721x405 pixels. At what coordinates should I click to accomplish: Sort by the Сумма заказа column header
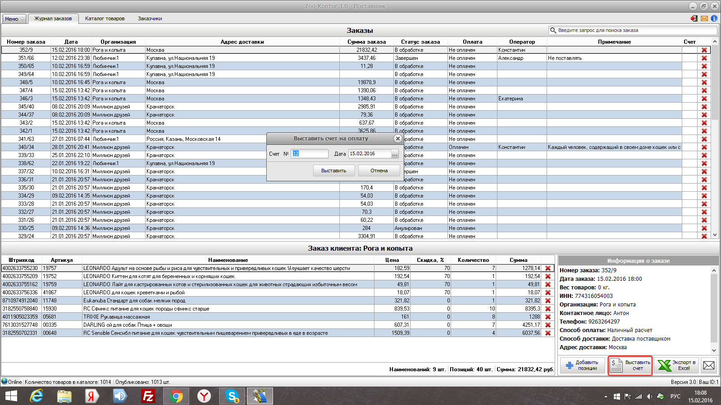366,42
